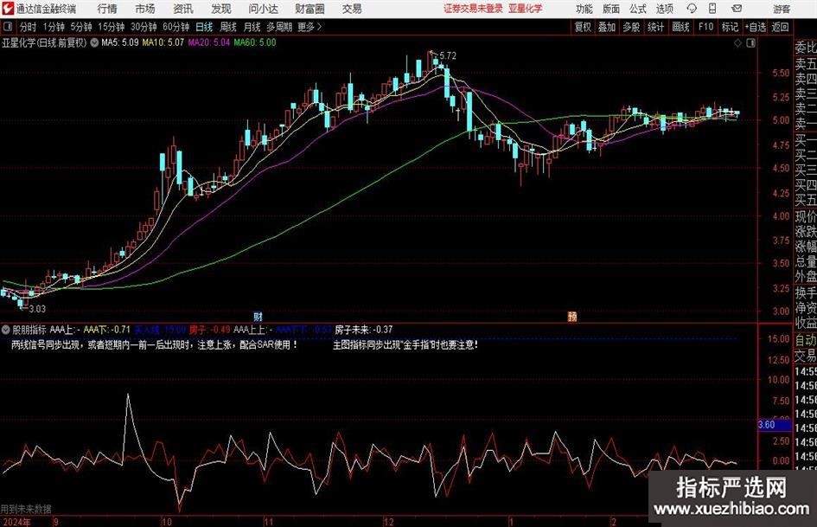The height and width of the screenshot is (527, 817).
Task: Expand 股朋指标 indicator dropdown arrow
Action: (x=6, y=330)
